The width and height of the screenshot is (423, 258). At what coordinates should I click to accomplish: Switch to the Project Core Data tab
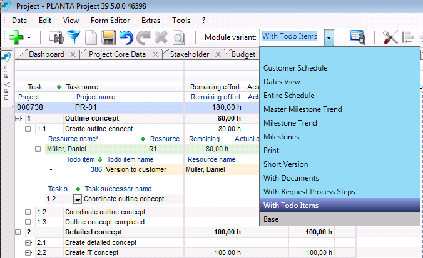pyautogui.click(x=117, y=54)
